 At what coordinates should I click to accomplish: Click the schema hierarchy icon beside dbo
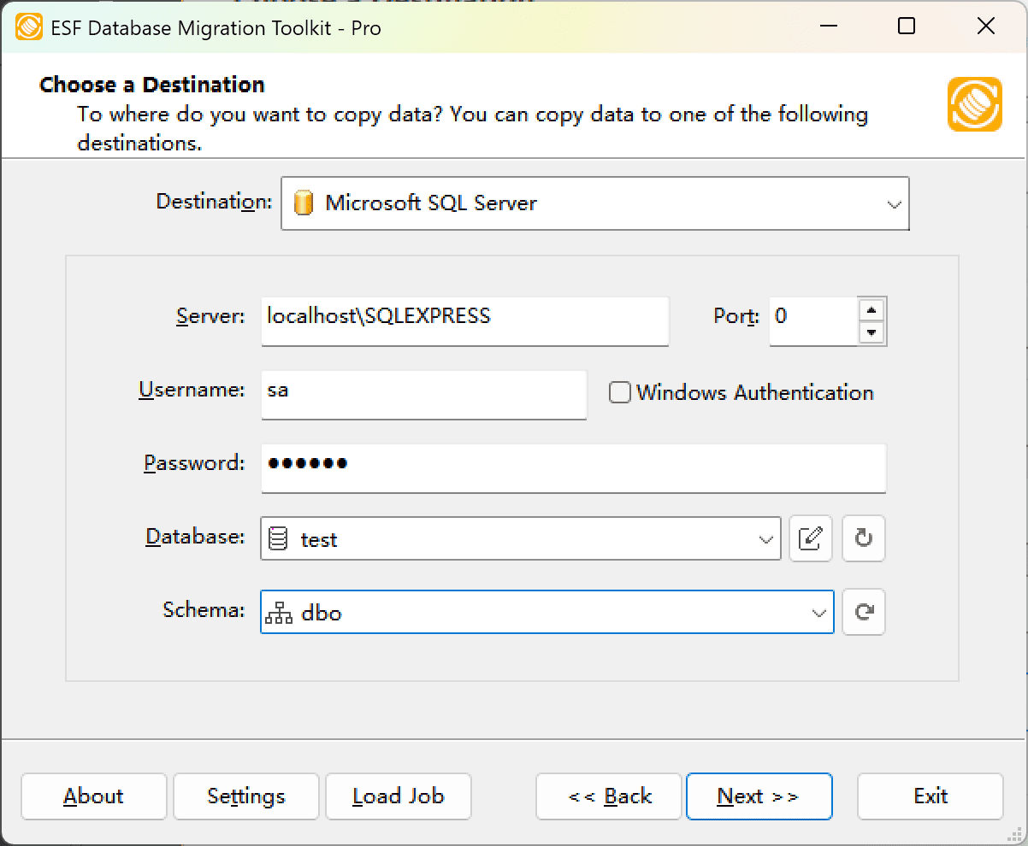coord(278,612)
